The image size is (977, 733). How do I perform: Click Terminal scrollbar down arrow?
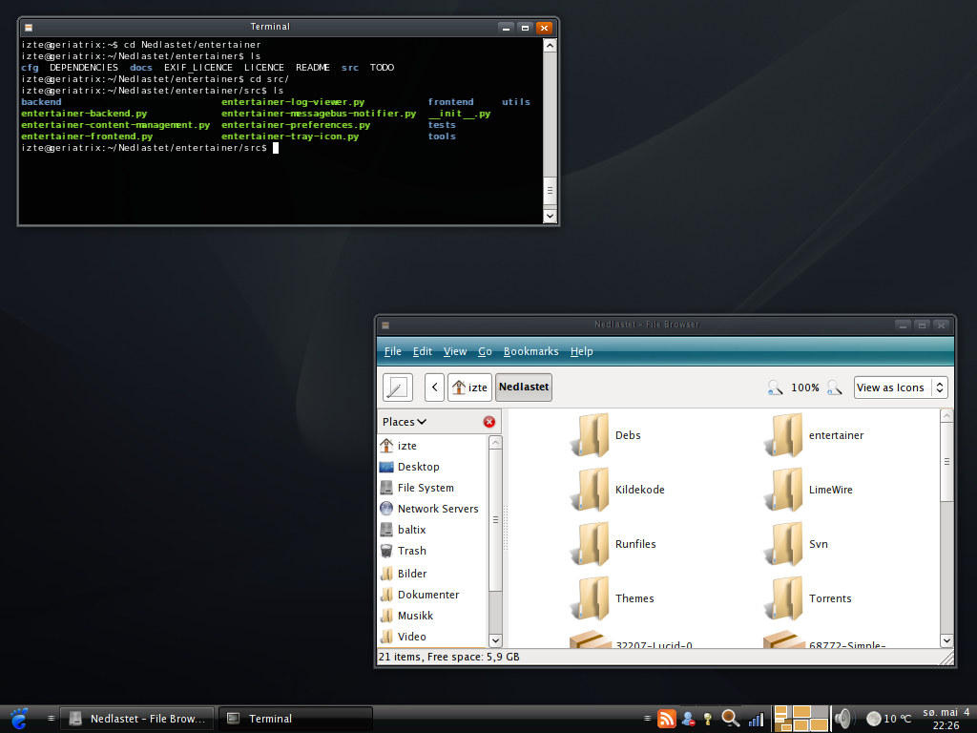pyautogui.click(x=550, y=216)
